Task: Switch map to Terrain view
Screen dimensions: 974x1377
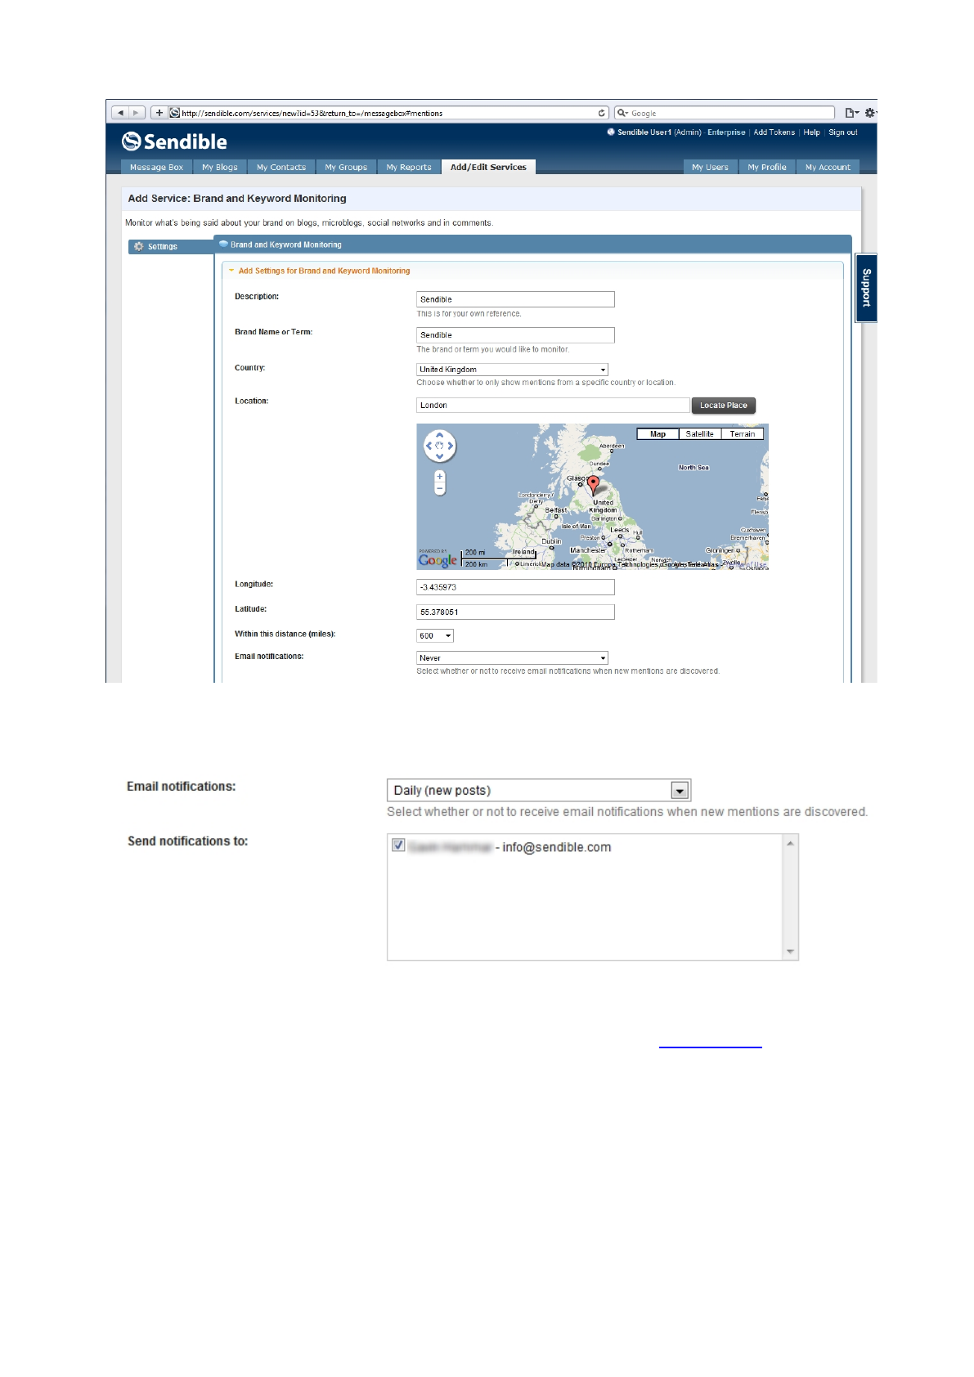Action: pos(743,434)
